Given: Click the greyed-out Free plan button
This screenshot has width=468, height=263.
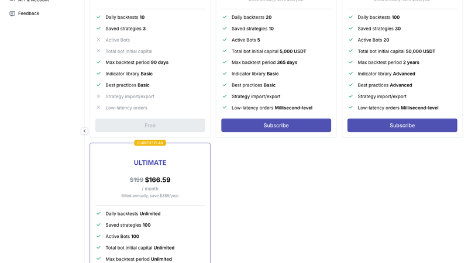Looking at the screenshot, I should (x=150, y=126).
